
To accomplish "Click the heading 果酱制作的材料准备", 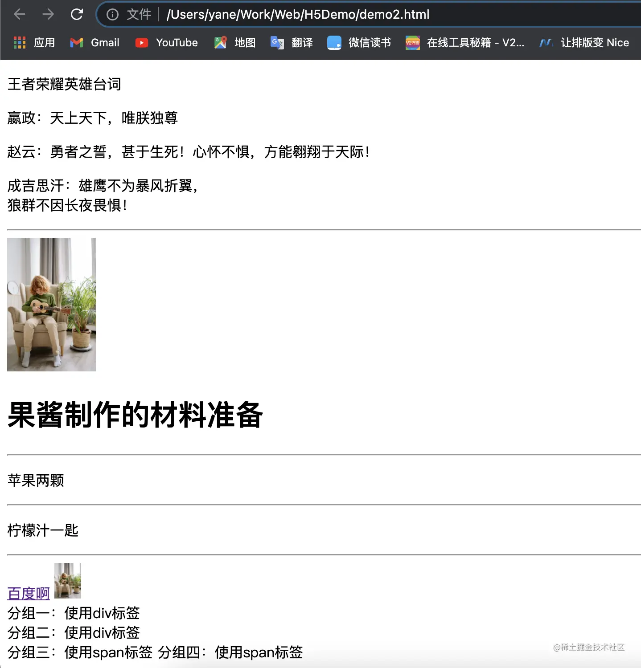I will click(135, 415).
